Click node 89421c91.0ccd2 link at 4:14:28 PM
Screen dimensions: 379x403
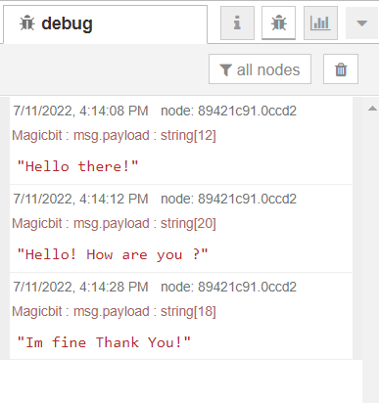[228, 287]
